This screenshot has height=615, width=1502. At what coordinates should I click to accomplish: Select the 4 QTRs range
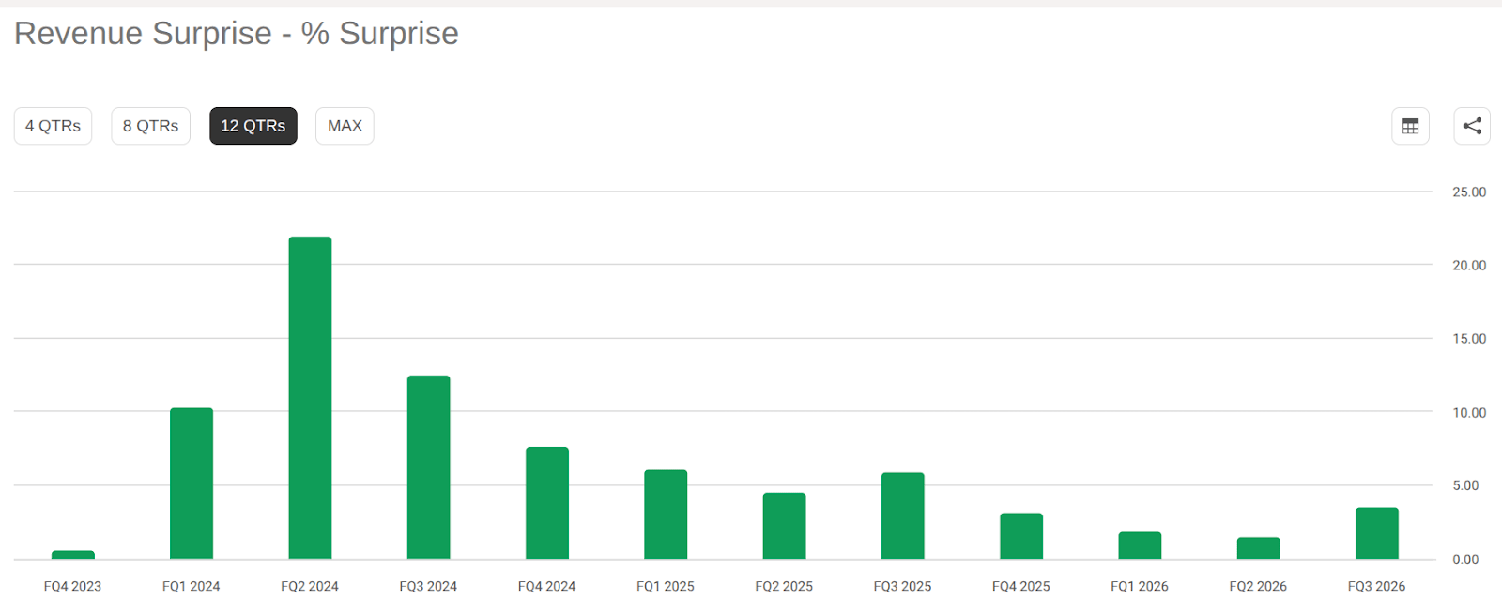coord(53,126)
